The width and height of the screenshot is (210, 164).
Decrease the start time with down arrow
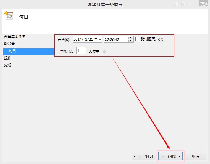coord(130,41)
